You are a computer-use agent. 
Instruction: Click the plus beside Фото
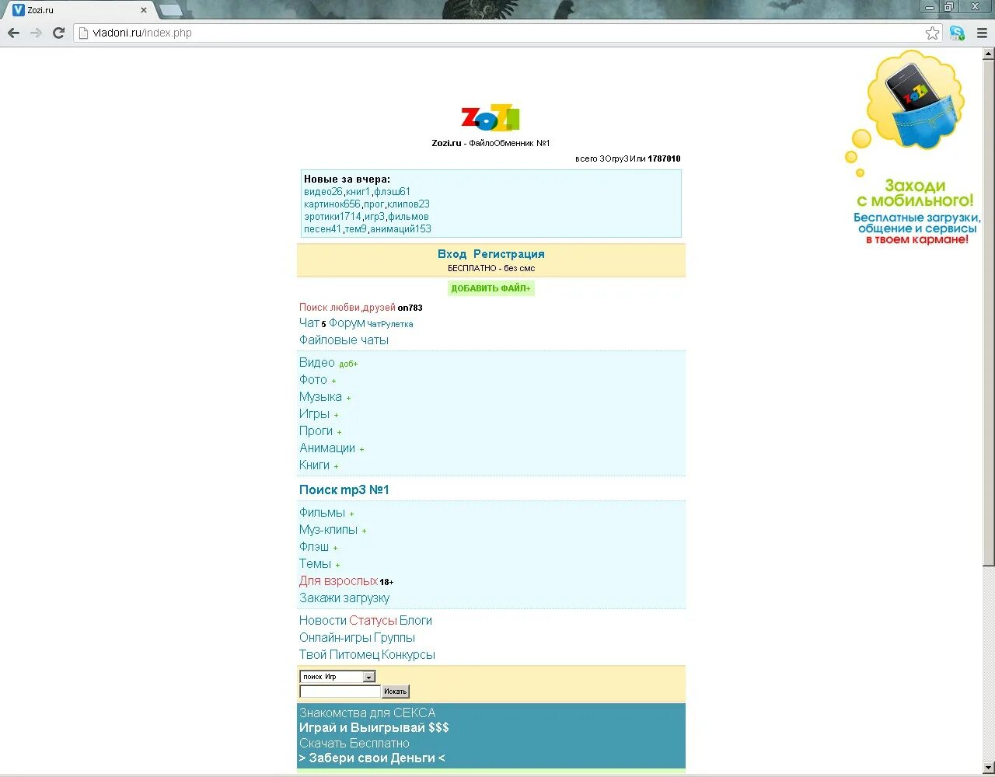pyautogui.click(x=333, y=381)
